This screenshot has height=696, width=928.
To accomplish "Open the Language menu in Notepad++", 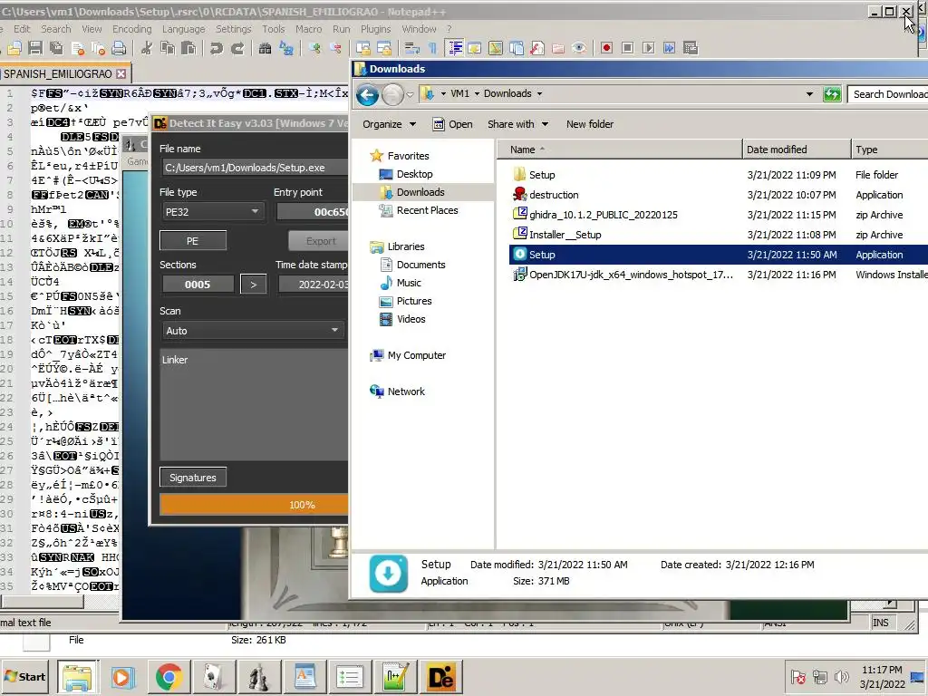I will (183, 29).
